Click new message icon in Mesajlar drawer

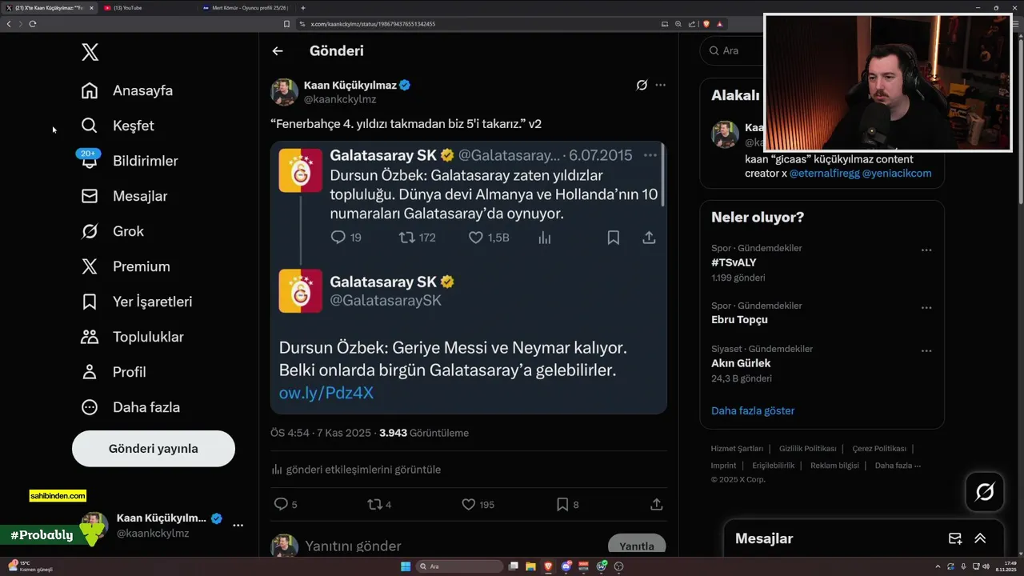click(955, 538)
